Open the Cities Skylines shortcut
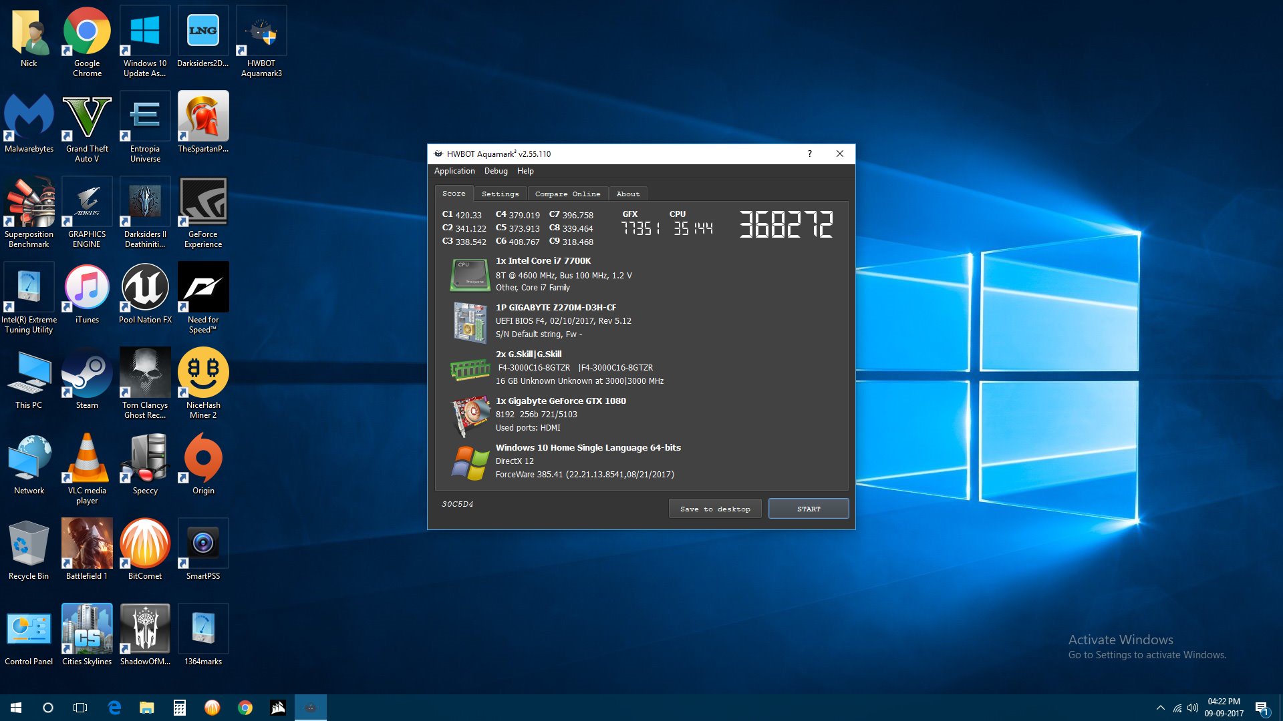 click(87, 635)
